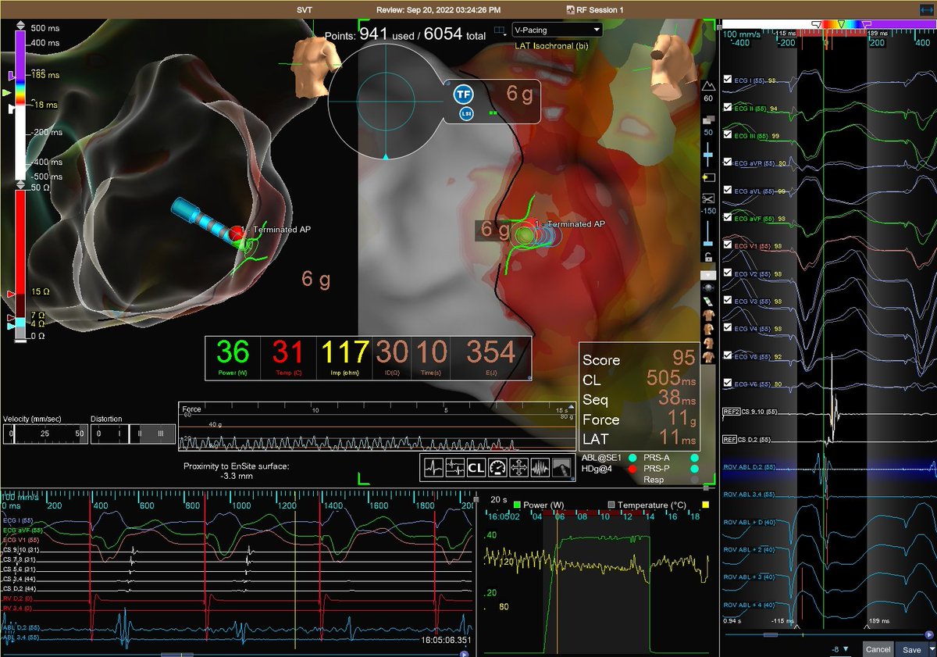Click the Terminated AP lesion marker in left map
This screenshot has height=657, width=937.
[237, 233]
